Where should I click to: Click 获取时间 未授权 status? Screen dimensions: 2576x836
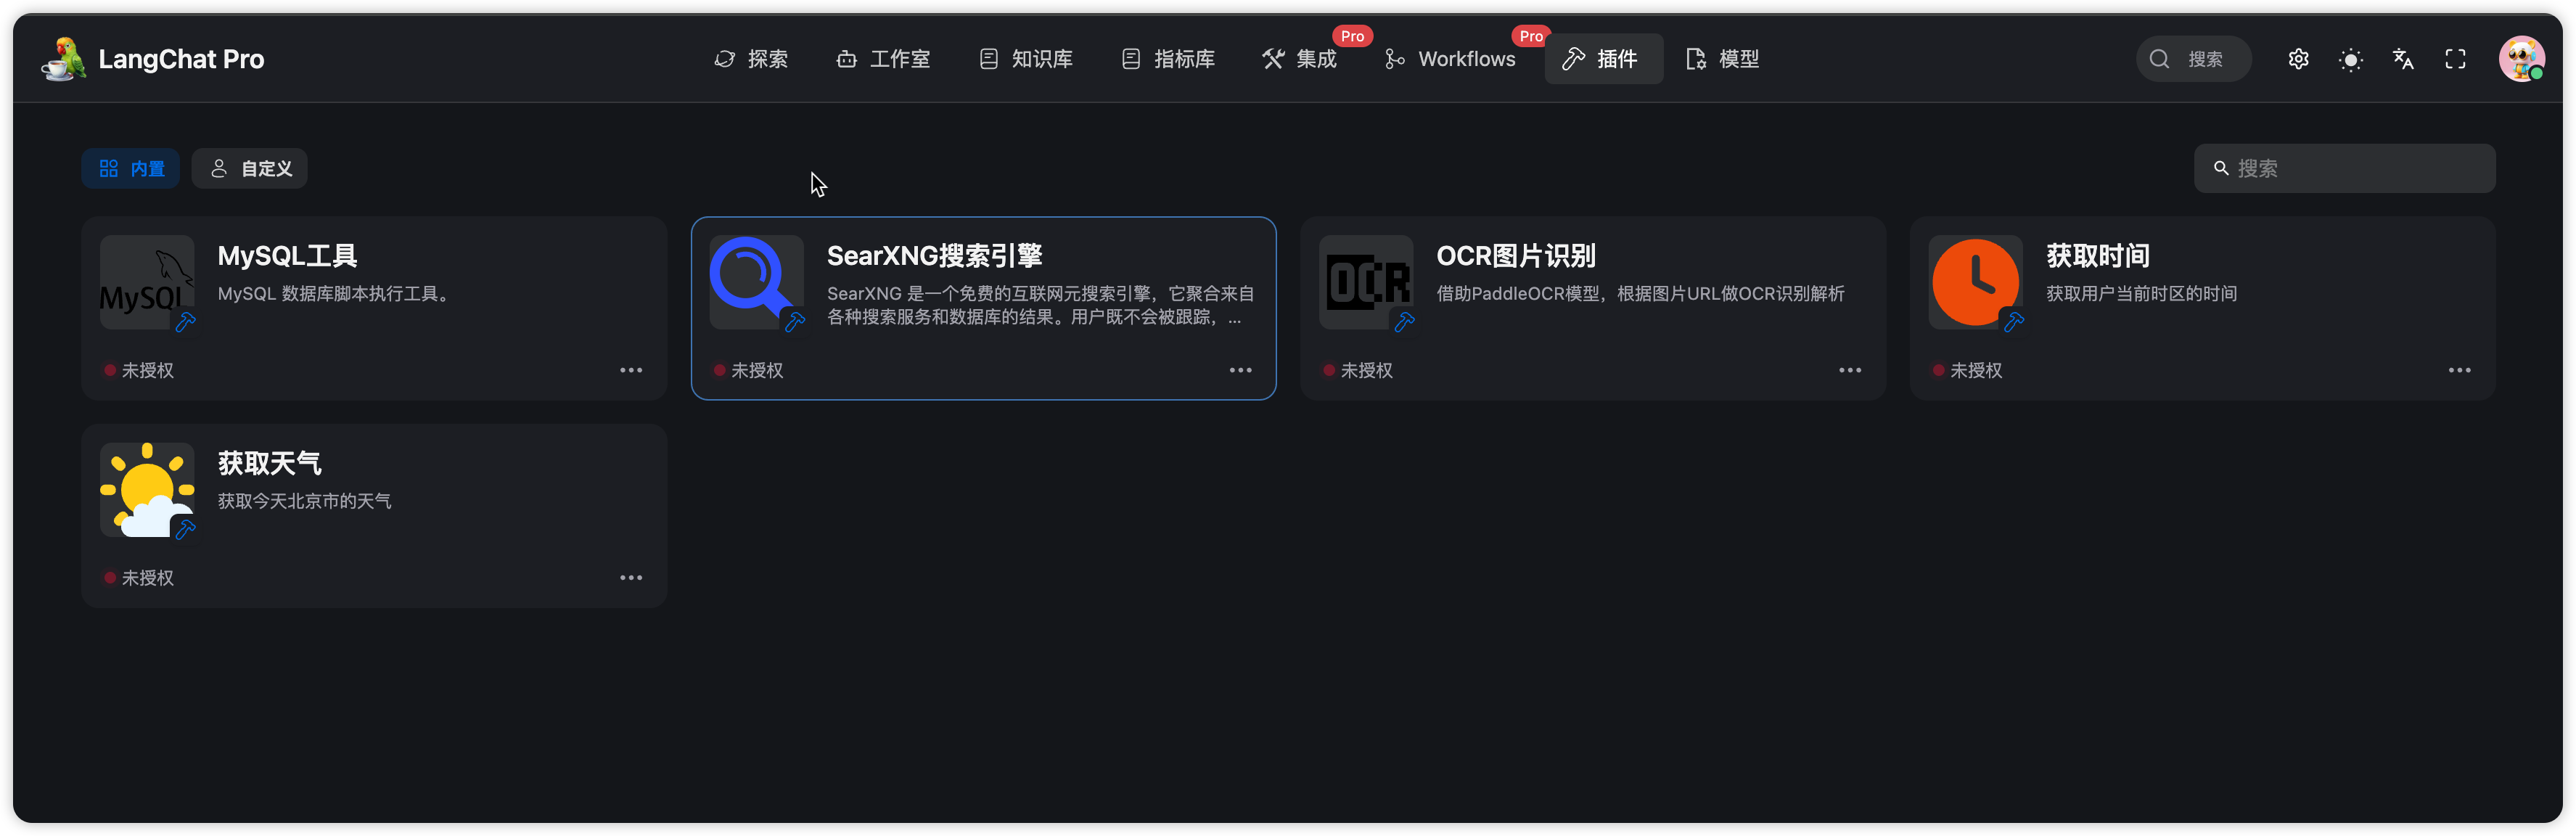[1967, 370]
